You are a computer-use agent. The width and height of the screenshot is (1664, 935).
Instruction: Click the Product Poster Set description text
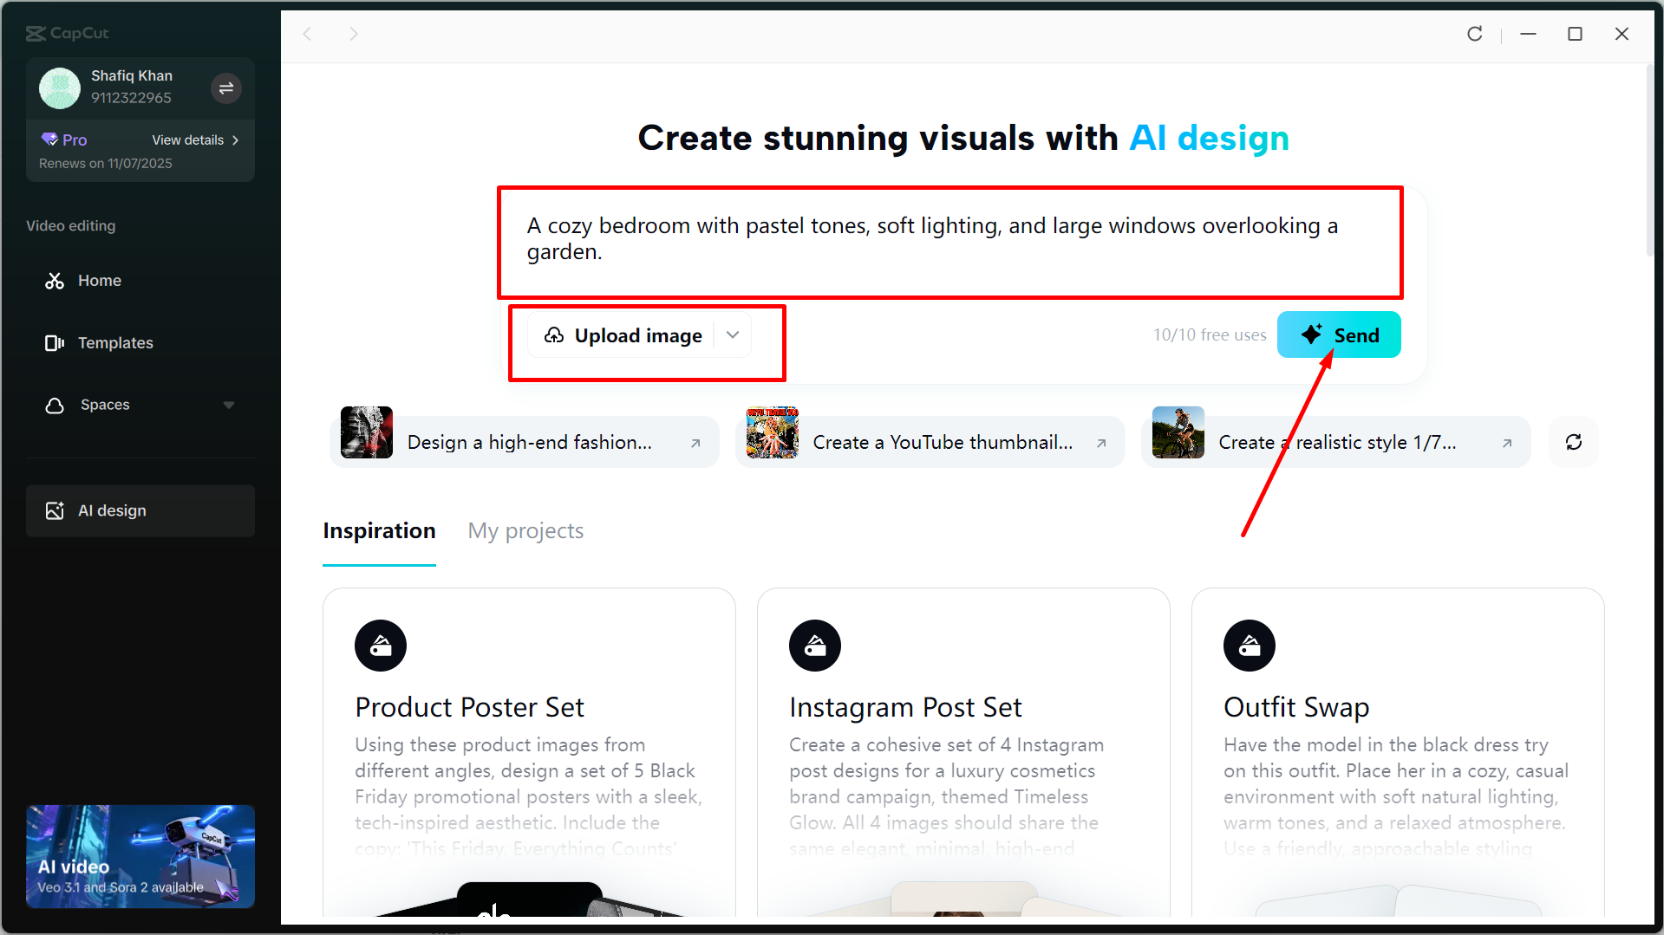(x=528, y=796)
